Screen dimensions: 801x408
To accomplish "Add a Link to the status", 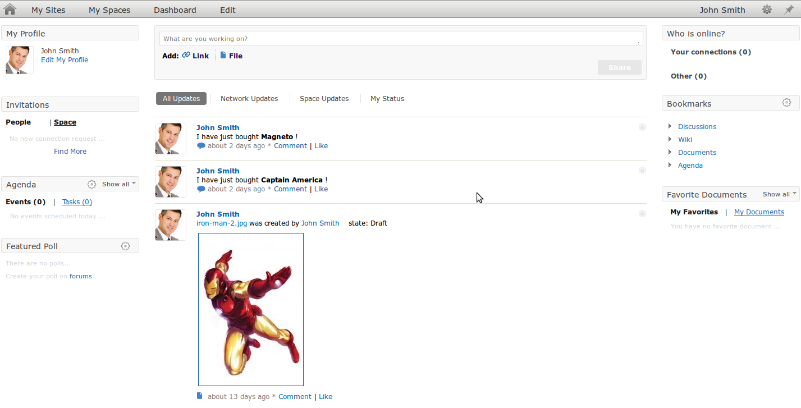I will [x=200, y=56].
